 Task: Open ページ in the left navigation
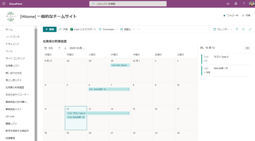click(9, 51)
